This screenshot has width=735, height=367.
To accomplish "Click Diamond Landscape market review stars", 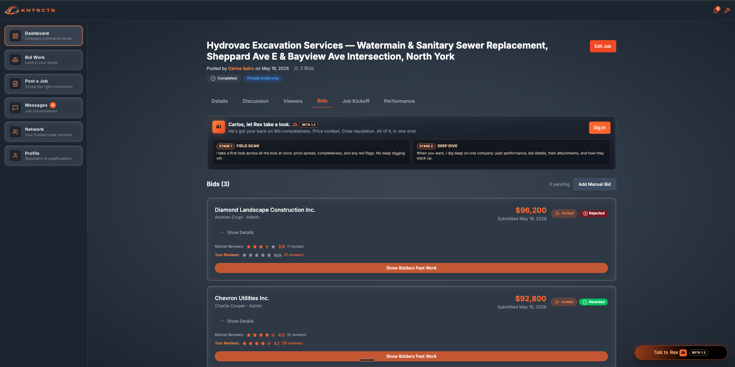I will click(261, 247).
